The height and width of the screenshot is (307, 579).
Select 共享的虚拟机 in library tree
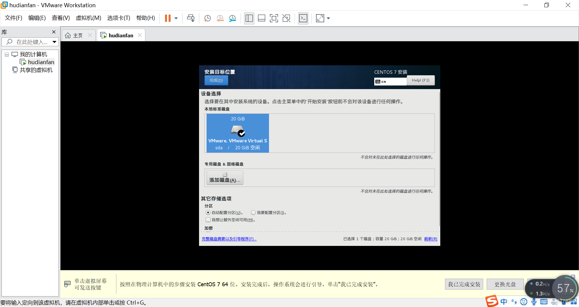[x=36, y=70]
